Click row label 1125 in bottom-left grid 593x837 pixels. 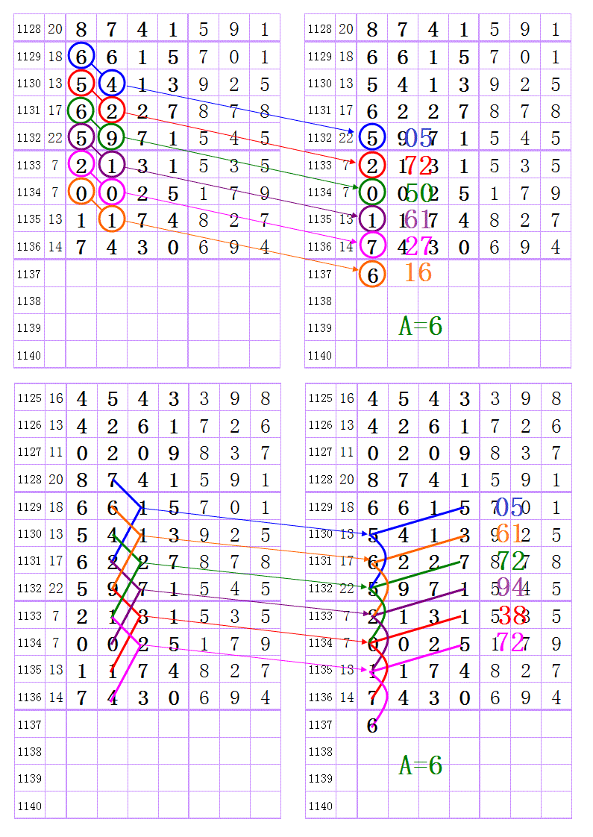[28, 398]
